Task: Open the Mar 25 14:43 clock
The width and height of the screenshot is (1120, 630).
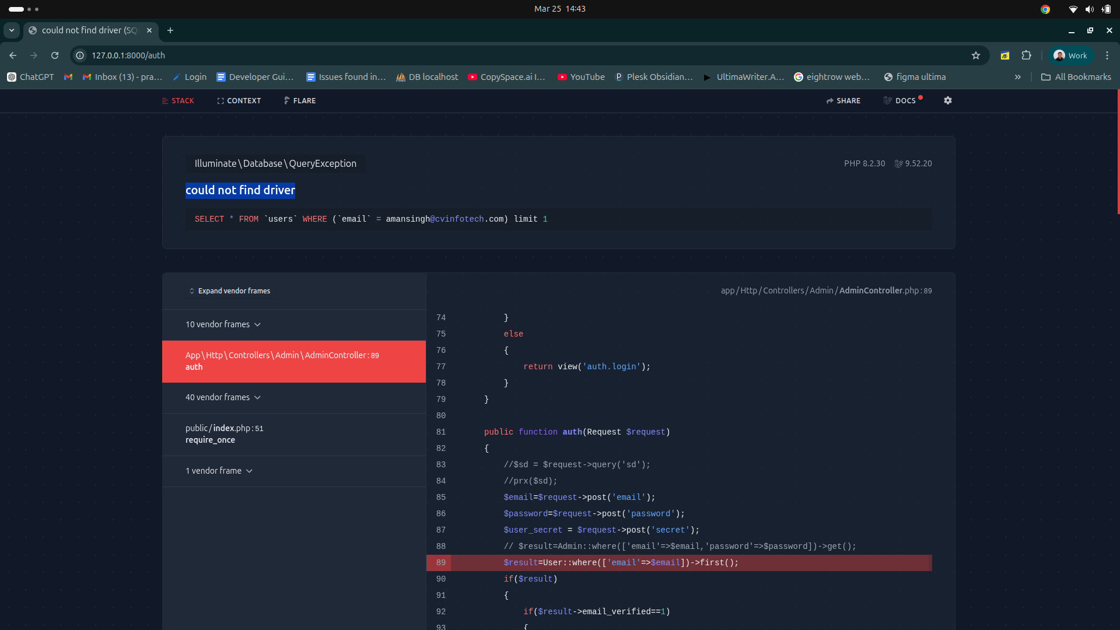Action: click(x=560, y=9)
